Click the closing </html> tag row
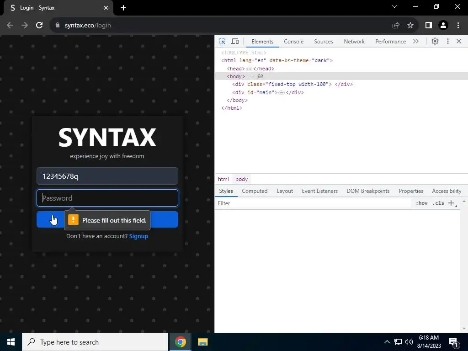This screenshot has width=468, height=351. coord(232,108)
